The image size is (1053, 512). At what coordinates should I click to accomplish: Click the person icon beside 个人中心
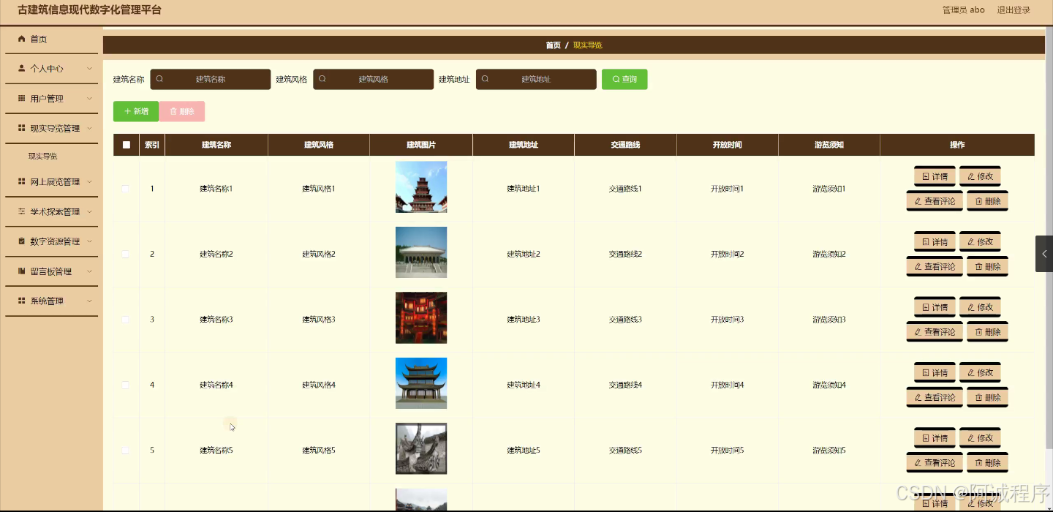tap(22, 68)
